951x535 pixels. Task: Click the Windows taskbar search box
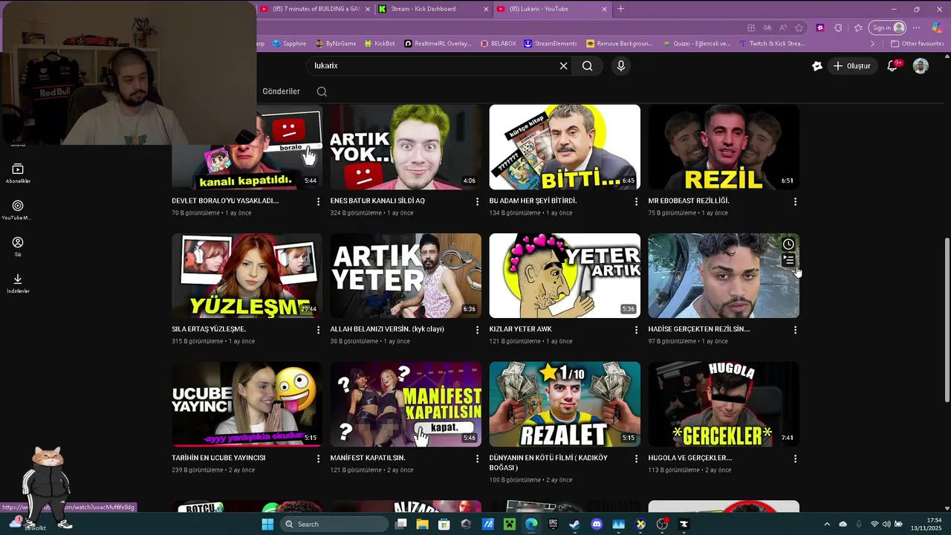(x=334, y=524)
